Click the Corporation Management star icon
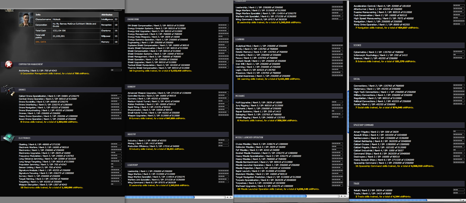Screen dimensions: 466x203 [9, 64]
